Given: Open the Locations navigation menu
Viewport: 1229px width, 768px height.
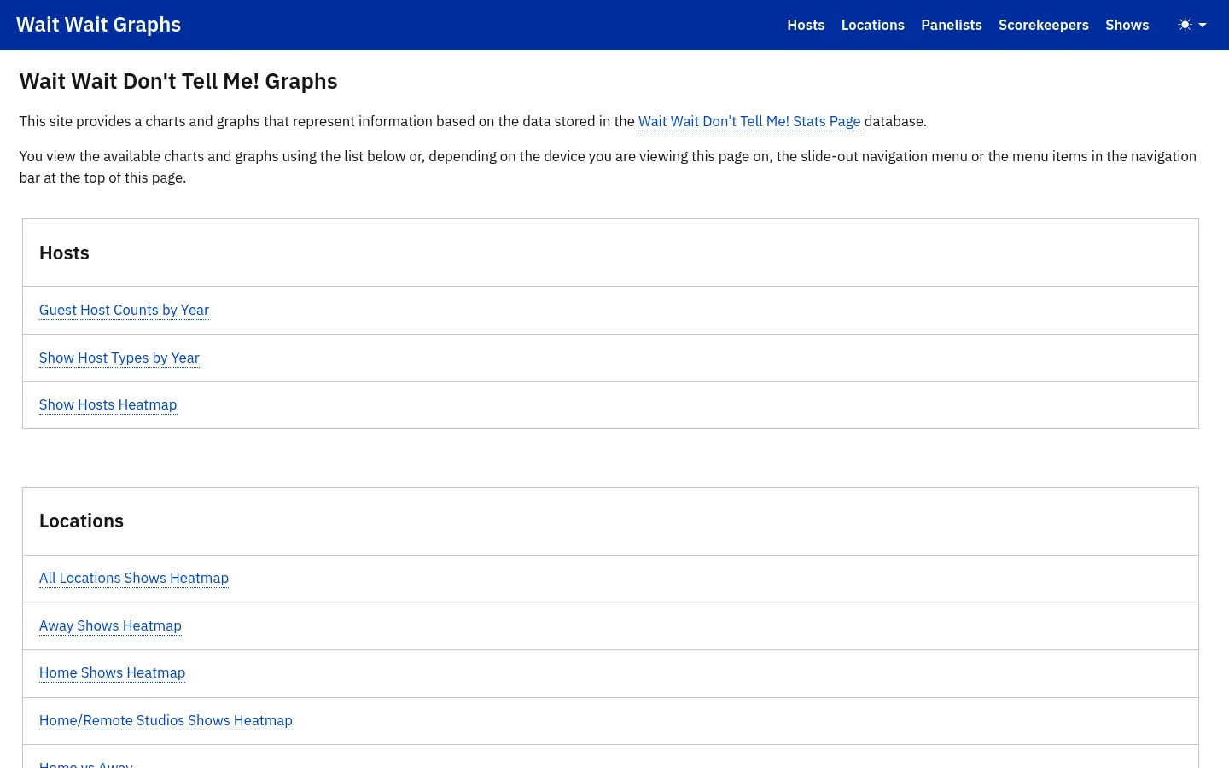Looking at the screenshot, I should (x=872, y=25).
